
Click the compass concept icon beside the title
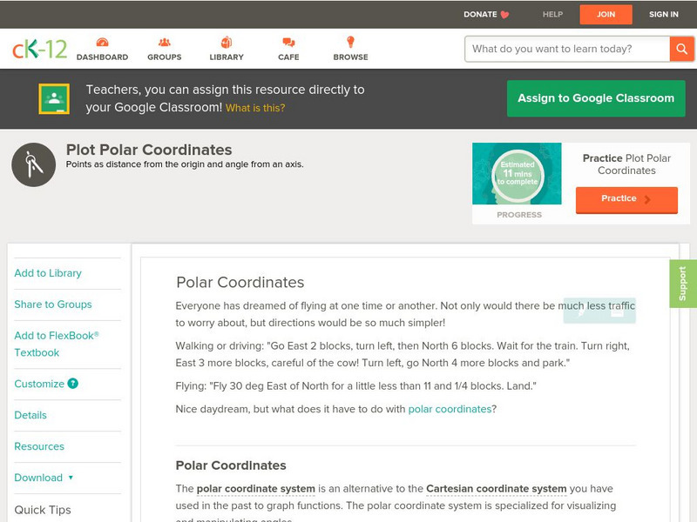coord(34,164)
